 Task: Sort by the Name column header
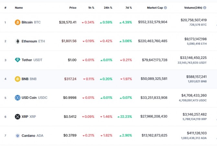pos(19,8)
